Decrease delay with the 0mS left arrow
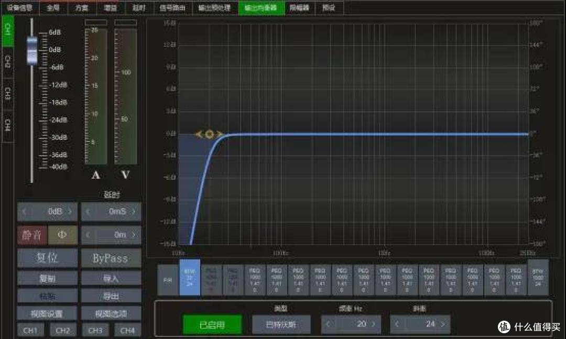Image resolution: width=566 pixels, height=339 pixels. click(x=88, y=212)
